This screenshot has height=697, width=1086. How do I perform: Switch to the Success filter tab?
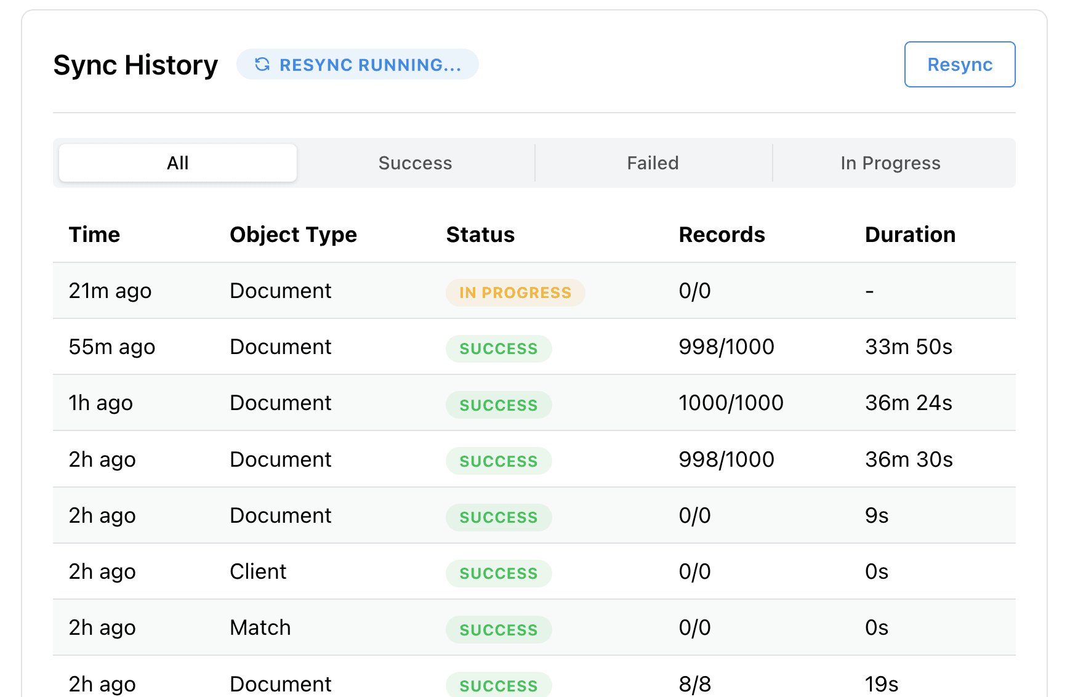pyautogui.click(x=416, y=163)
